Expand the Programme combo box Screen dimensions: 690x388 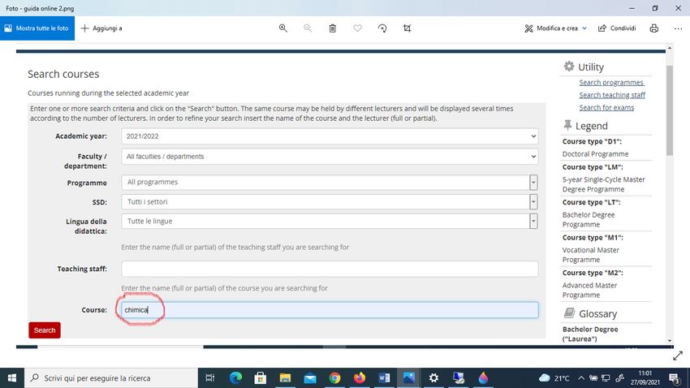(533, 182)
